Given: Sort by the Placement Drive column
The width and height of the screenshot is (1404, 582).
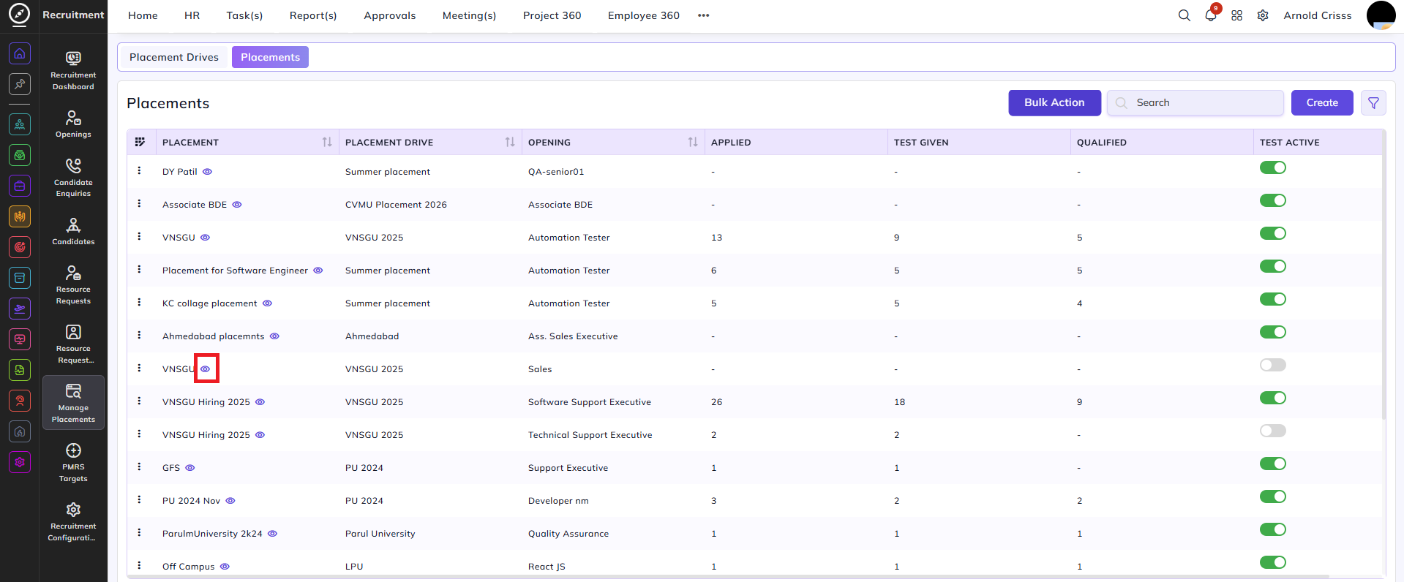Looking at the screenshot, I should (x=509, y=142).
